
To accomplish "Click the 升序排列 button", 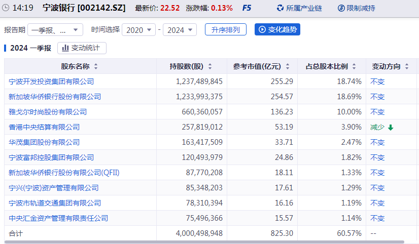I will click(226, 29).
